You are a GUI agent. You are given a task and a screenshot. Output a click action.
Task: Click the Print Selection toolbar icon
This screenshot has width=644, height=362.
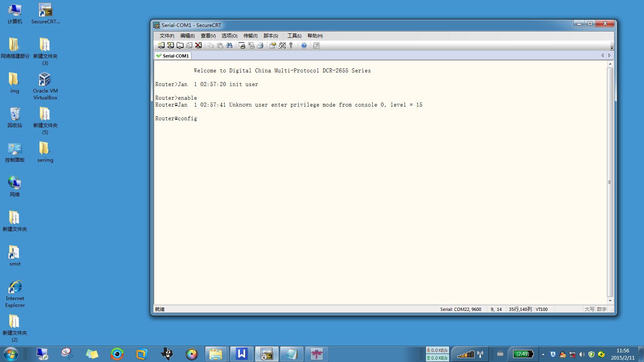(251, 45)
